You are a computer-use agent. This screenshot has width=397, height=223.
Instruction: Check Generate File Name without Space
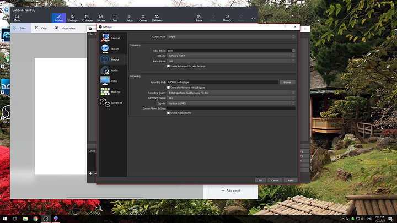(x=169, y=87)
